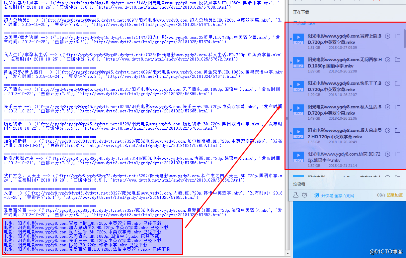Play the 快乐王子 downloaded video

387,83
